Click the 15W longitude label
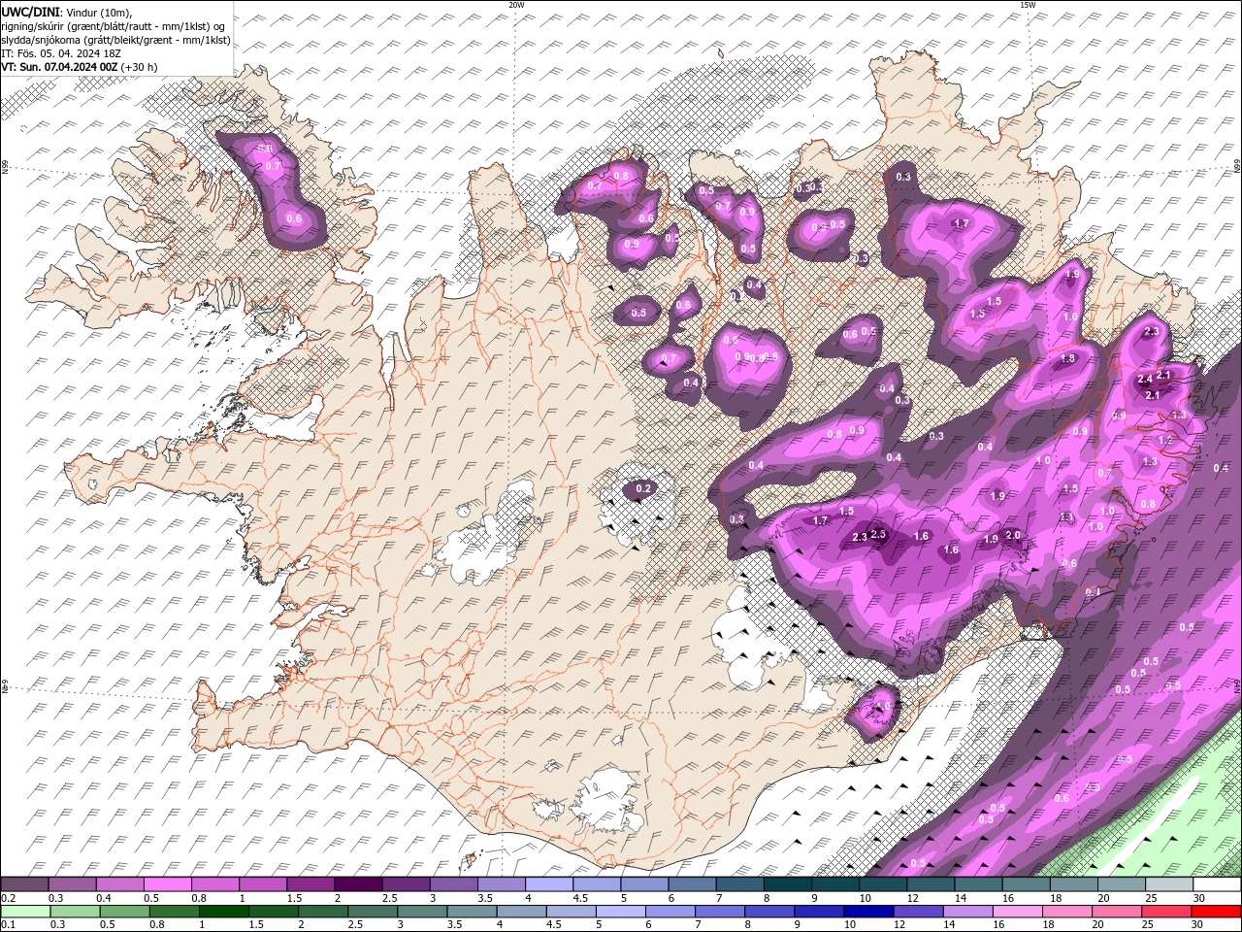1242x932 pixels. point(1028,5)
